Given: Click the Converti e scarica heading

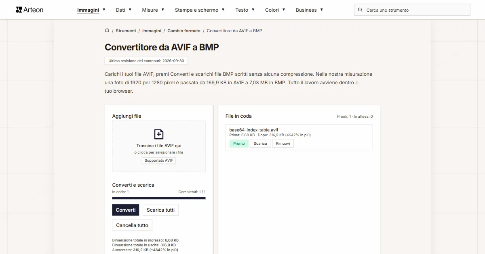Looking at the screenshot, I should (x=133, y=185).
